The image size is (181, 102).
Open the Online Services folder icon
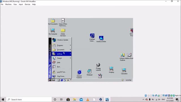(x=63, y=32)
